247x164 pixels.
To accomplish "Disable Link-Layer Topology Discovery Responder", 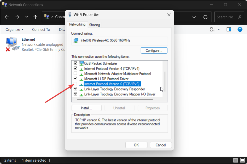I will 75,89.
